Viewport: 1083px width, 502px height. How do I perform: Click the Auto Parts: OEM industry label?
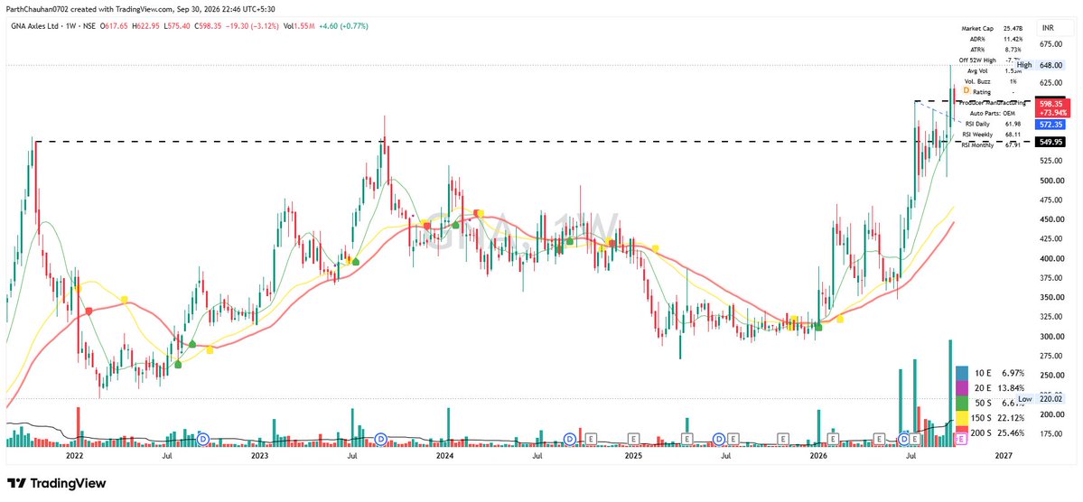pos(992,113)
